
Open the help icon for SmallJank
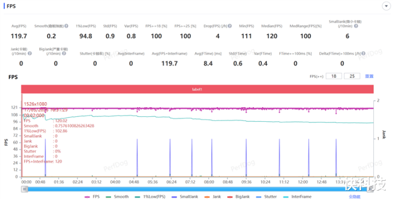point(356,26)
